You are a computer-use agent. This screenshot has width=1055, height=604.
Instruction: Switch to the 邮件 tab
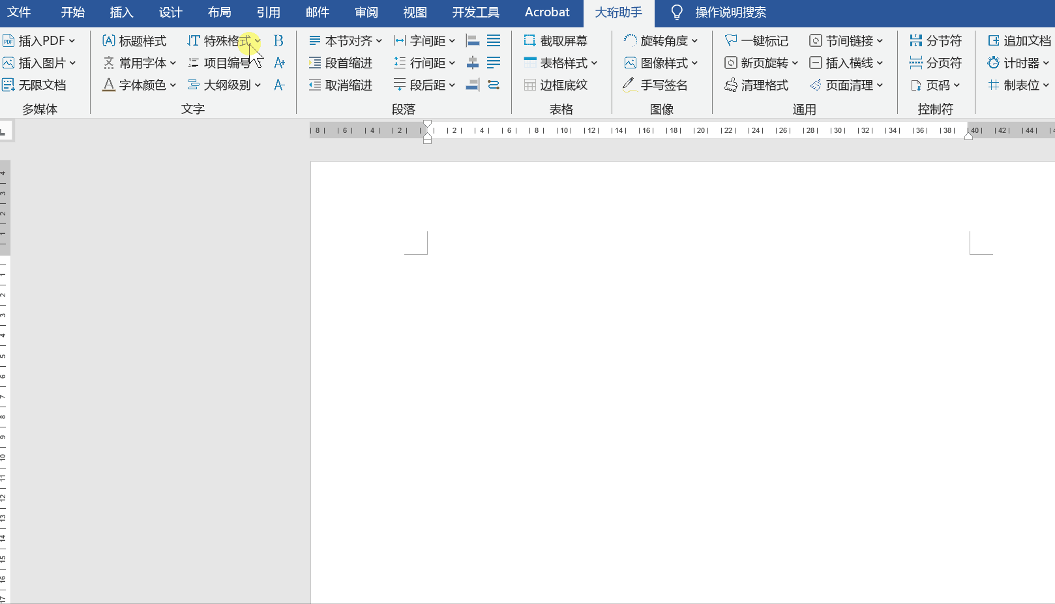[x=318, y=12]
